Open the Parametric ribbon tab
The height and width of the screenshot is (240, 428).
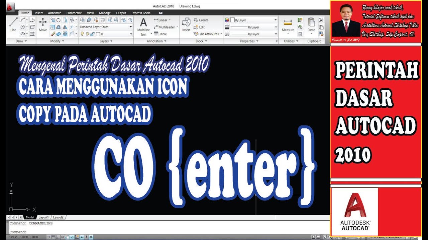74,13
